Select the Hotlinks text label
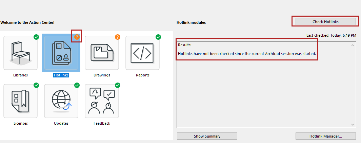The width and height of the screenshot is (361, 143). tap(61, 75)
